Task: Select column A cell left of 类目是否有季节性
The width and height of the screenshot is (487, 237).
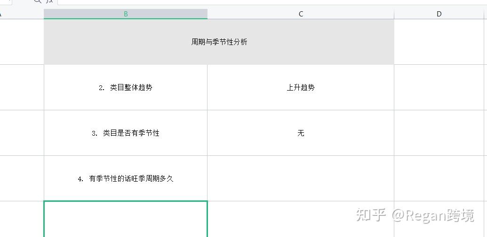Action: click(21, 133)
